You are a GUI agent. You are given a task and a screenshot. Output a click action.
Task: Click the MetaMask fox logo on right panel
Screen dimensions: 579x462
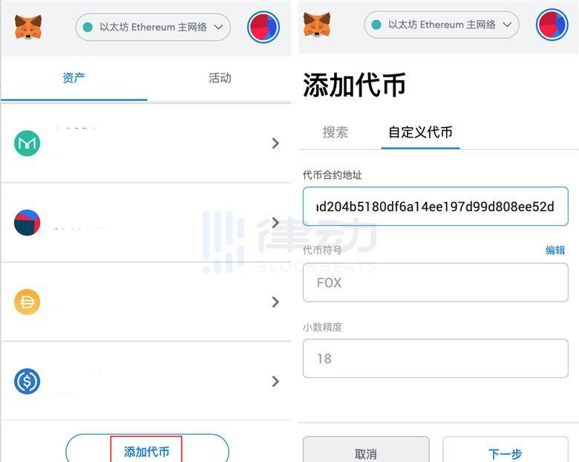tap(317, 25)
